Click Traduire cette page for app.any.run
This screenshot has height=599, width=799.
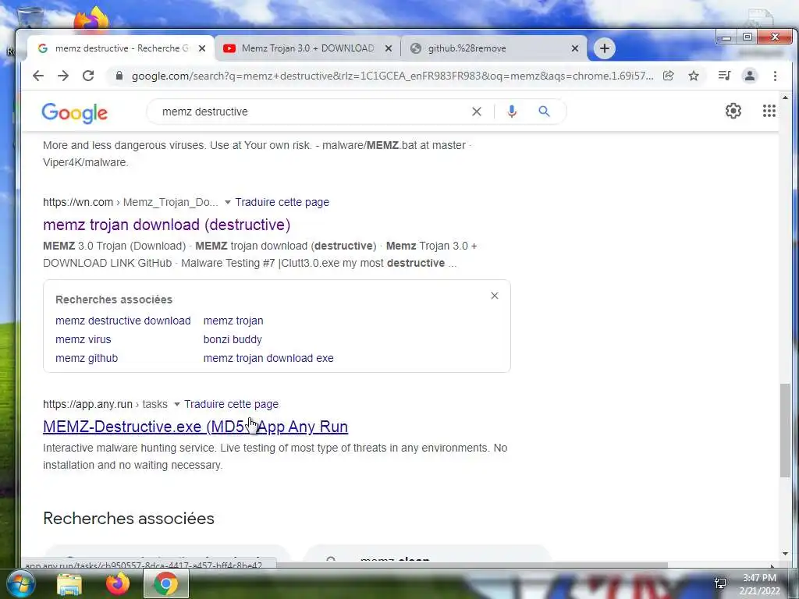231,405
